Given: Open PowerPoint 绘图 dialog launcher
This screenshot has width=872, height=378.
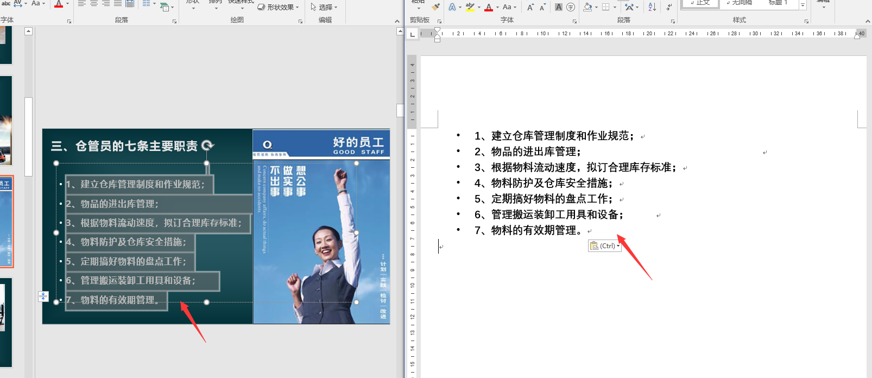Looking at the screenshot, I should click(300, 22).
